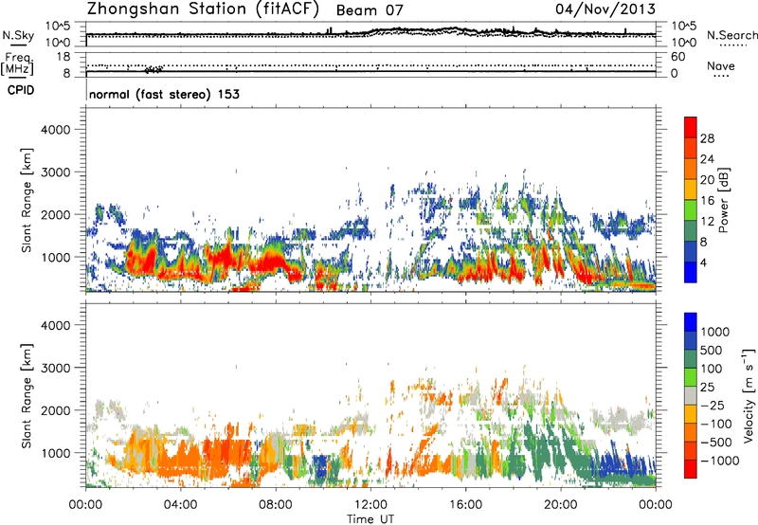Click the left '10^5' sky noise tick
Image resolution: width=758 pixels, height=525 pixels.
[x=58, y=26]
